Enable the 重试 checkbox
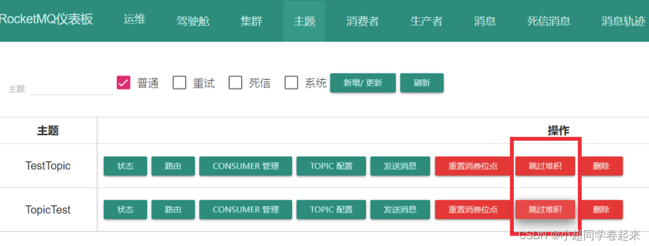 [180, 83]
